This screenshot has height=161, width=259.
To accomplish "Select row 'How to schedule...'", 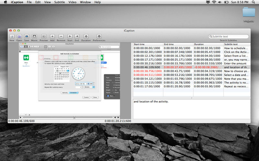I will point(192,48).
